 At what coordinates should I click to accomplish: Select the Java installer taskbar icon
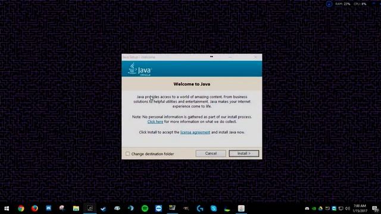[x=241, y=209]
